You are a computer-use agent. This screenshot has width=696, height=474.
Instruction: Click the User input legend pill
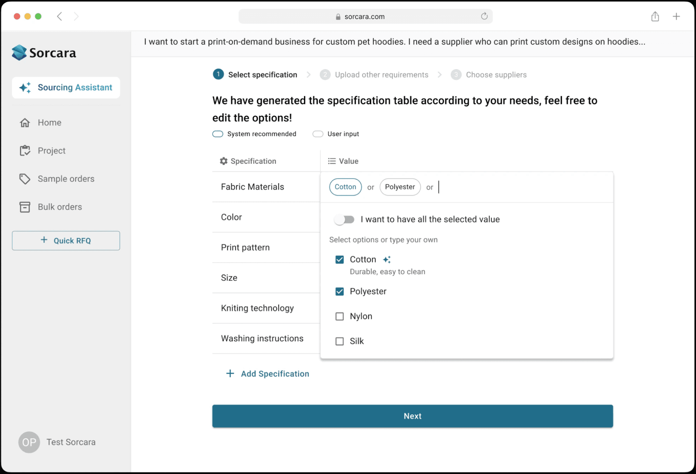[x=318, y=134]
